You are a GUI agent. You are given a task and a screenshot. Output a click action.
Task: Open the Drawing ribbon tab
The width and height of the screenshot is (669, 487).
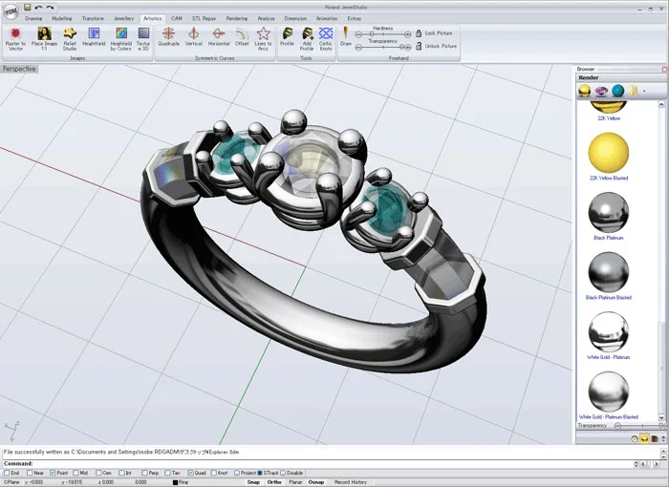click(33, 18)
